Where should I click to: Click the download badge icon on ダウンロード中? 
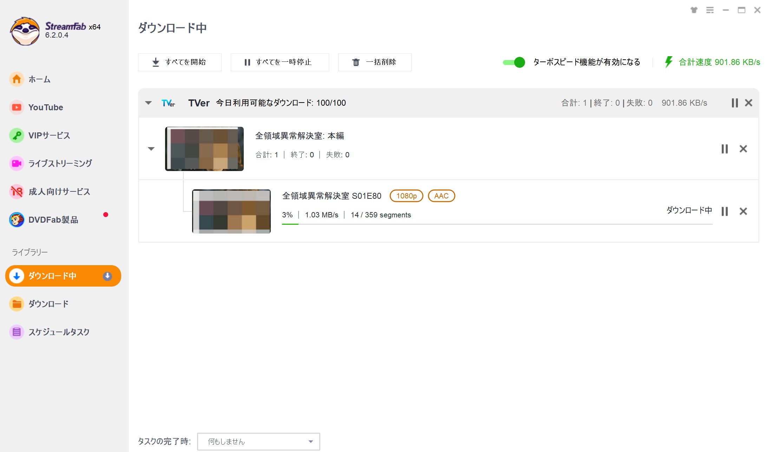tap(107, 276)
